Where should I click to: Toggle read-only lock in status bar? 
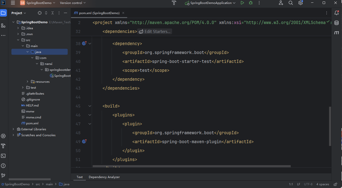(335, 184)
